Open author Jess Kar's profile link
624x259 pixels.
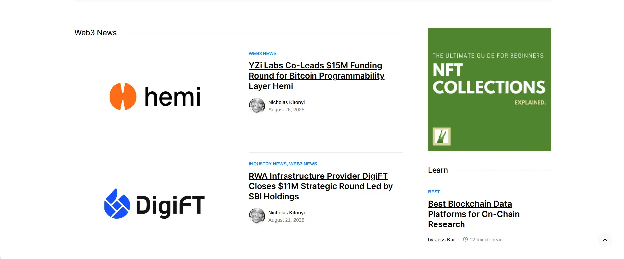coord(445,240)
